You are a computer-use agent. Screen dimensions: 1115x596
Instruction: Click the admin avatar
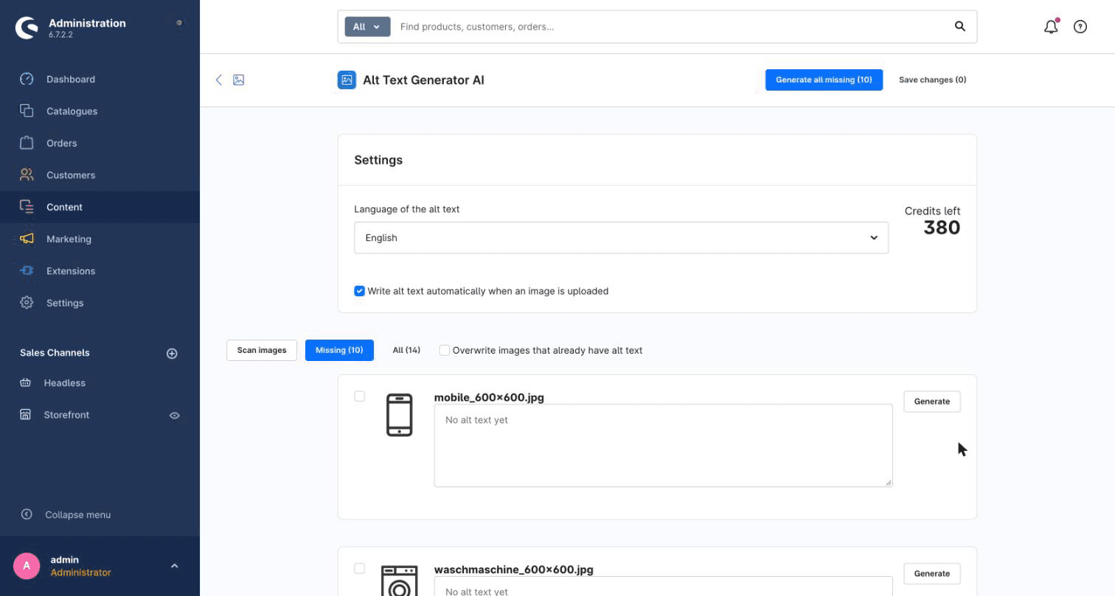pos(27,566)
